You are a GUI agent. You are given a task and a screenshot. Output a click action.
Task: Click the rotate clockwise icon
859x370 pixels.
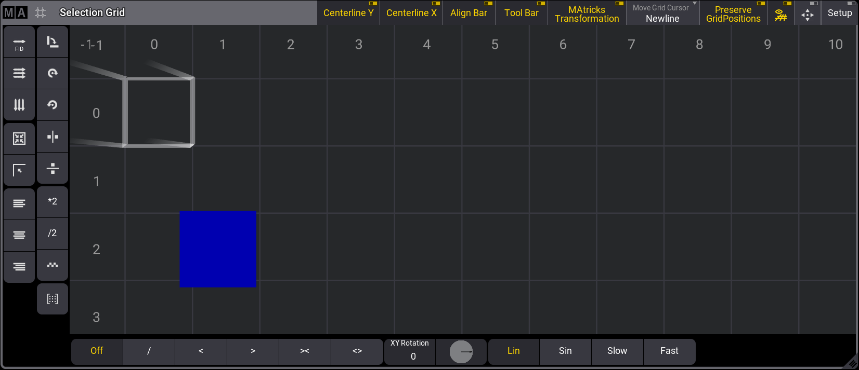click(53, 73)
